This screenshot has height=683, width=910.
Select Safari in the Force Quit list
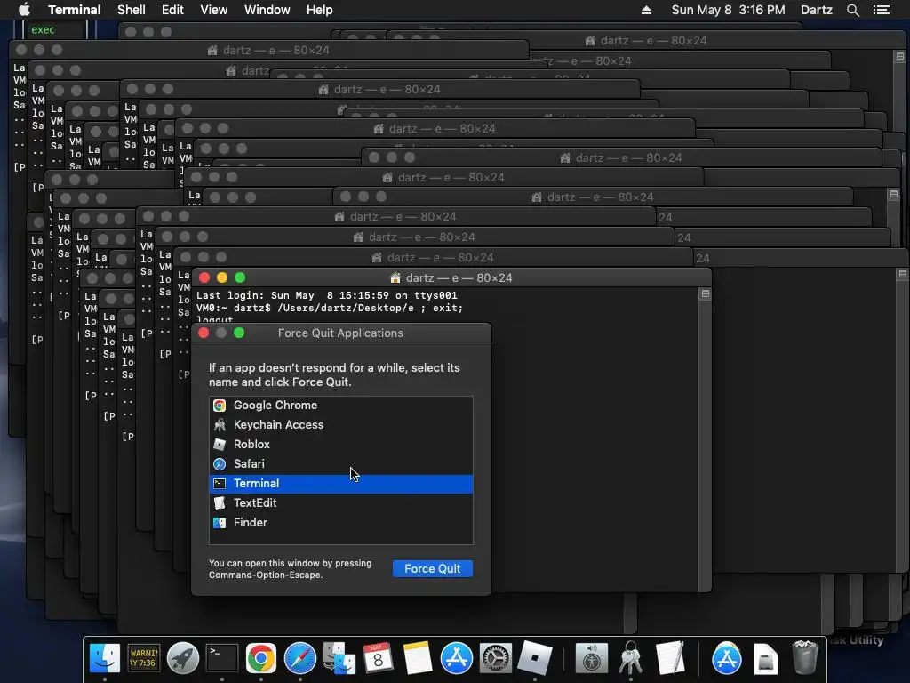[x=341, y=464]
